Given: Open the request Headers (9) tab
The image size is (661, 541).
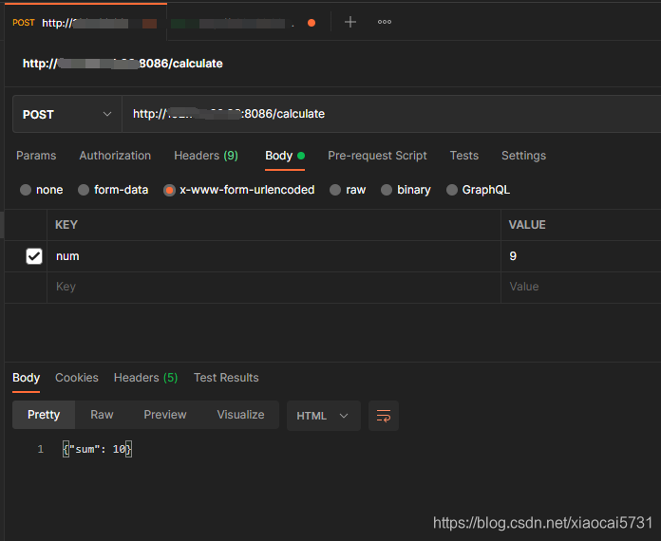Looking at the screenshot, I should (206, 156).
